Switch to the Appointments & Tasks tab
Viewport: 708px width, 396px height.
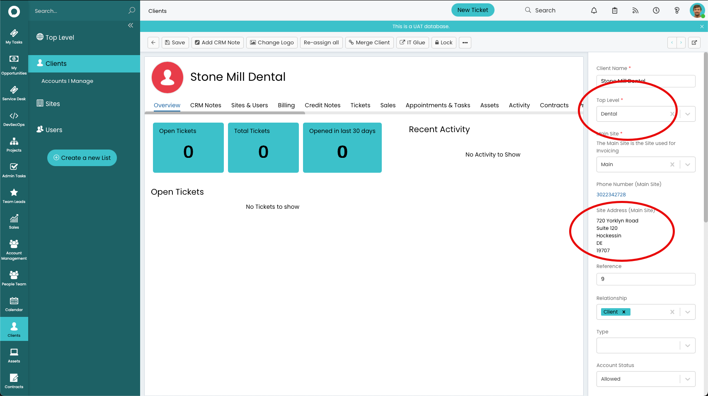coord(438,105)
